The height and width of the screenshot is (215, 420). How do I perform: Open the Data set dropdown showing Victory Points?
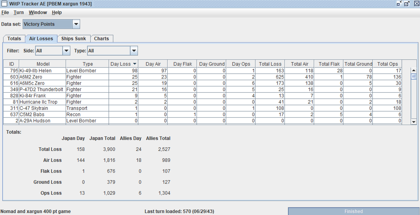click(76, 24)
